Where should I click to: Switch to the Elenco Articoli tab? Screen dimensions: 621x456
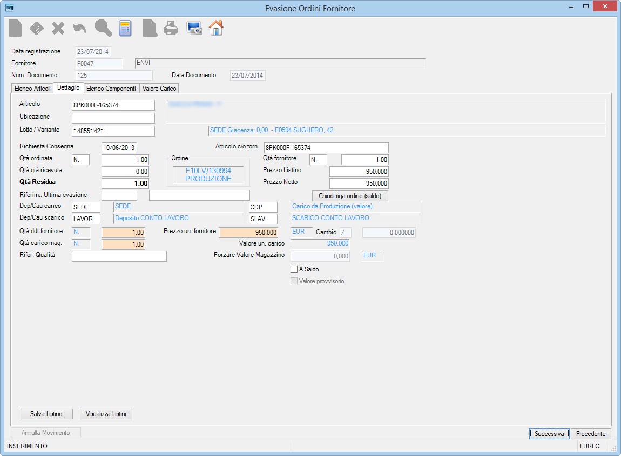pyautogui.click(x=32, y=89)
